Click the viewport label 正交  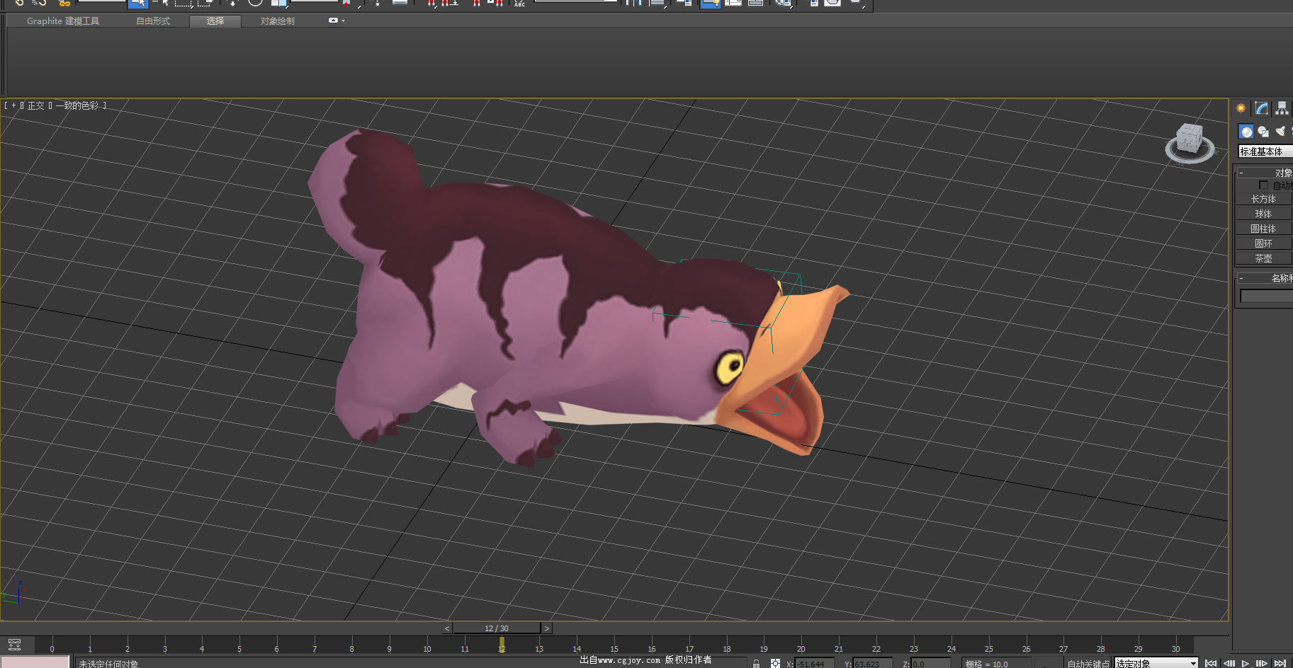tap(35, 105)
